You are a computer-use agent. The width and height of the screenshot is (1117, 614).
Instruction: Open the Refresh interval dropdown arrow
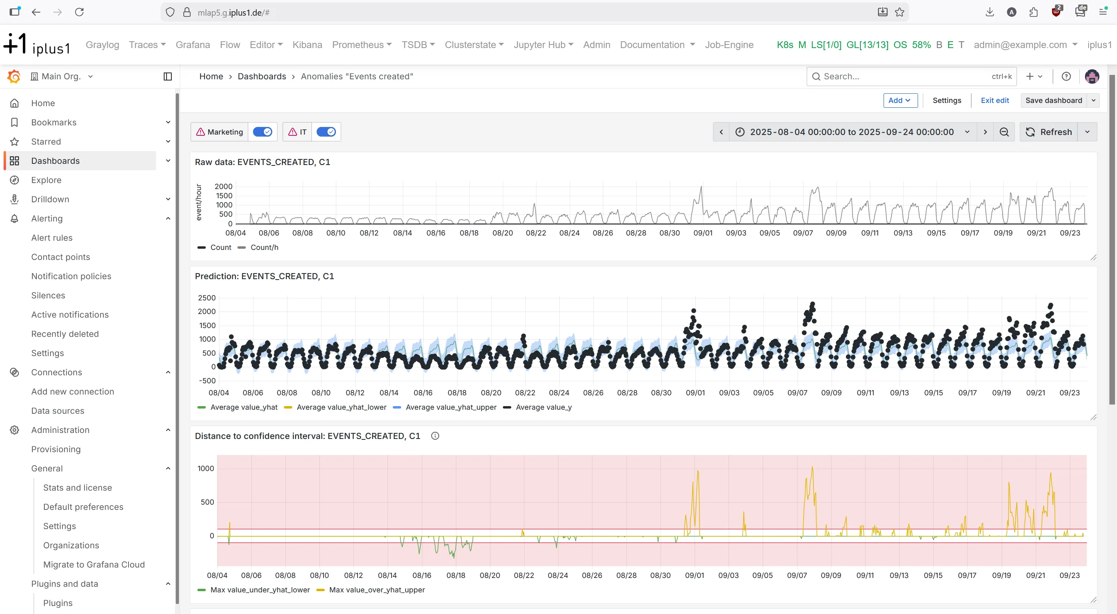(x=1087, y=131)
